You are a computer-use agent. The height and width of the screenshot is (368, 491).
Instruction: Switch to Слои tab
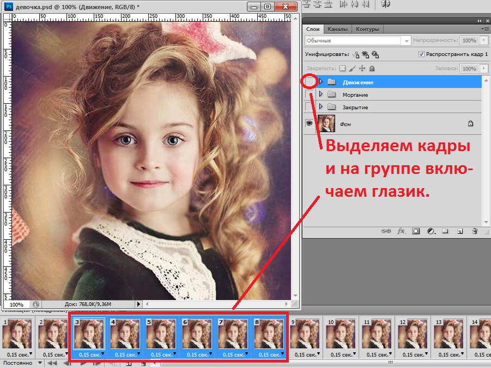pos(312,29)
